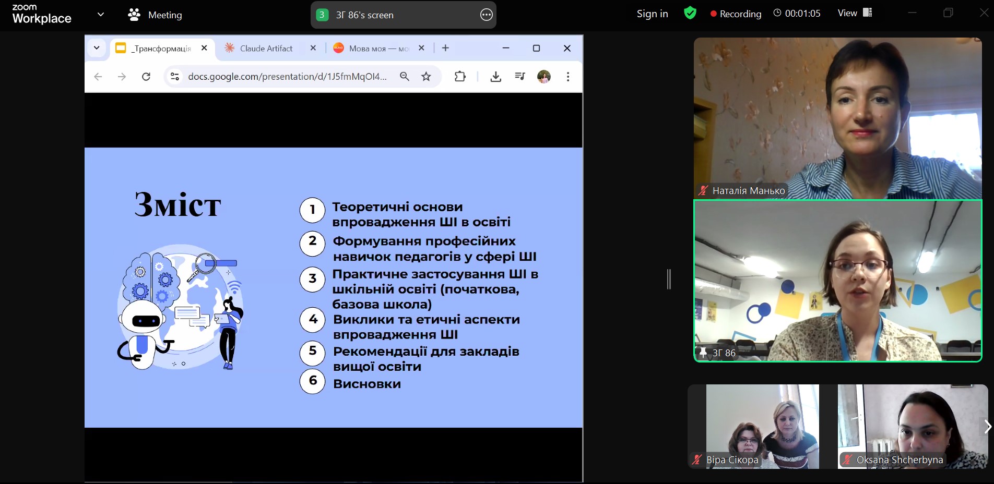Click muted mic icon for Віра Сікора

pos(697,459)
